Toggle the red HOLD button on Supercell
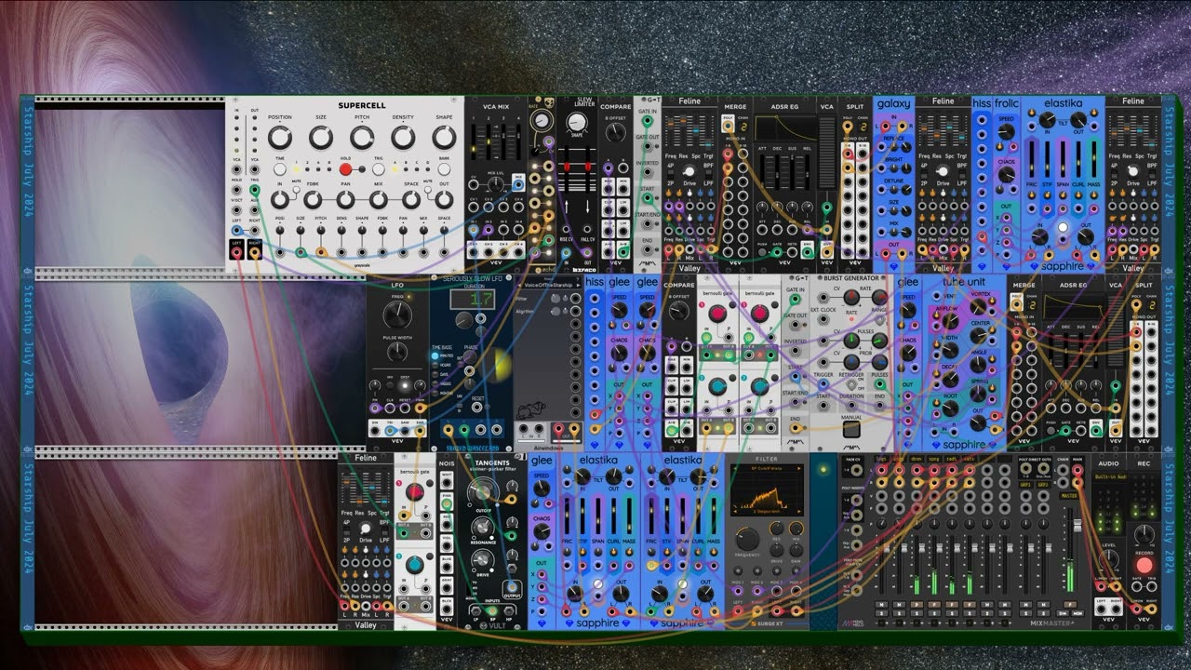 346,169
